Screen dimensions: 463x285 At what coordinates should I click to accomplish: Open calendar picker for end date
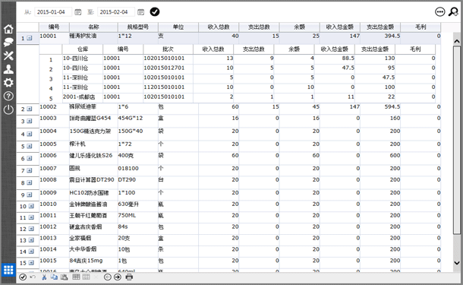tap(141, 12)
